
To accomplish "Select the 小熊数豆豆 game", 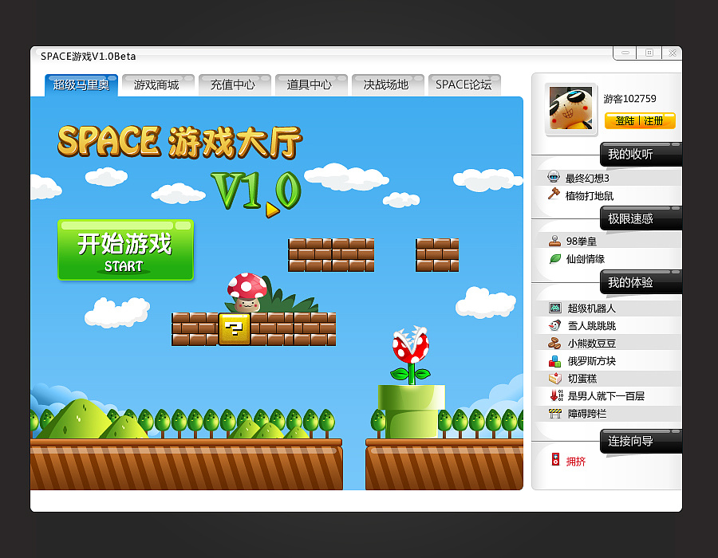I will (x=592, y=344).
